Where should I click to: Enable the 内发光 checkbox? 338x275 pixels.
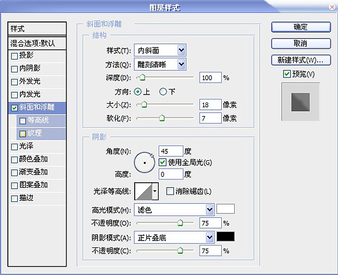pos(15,95)
